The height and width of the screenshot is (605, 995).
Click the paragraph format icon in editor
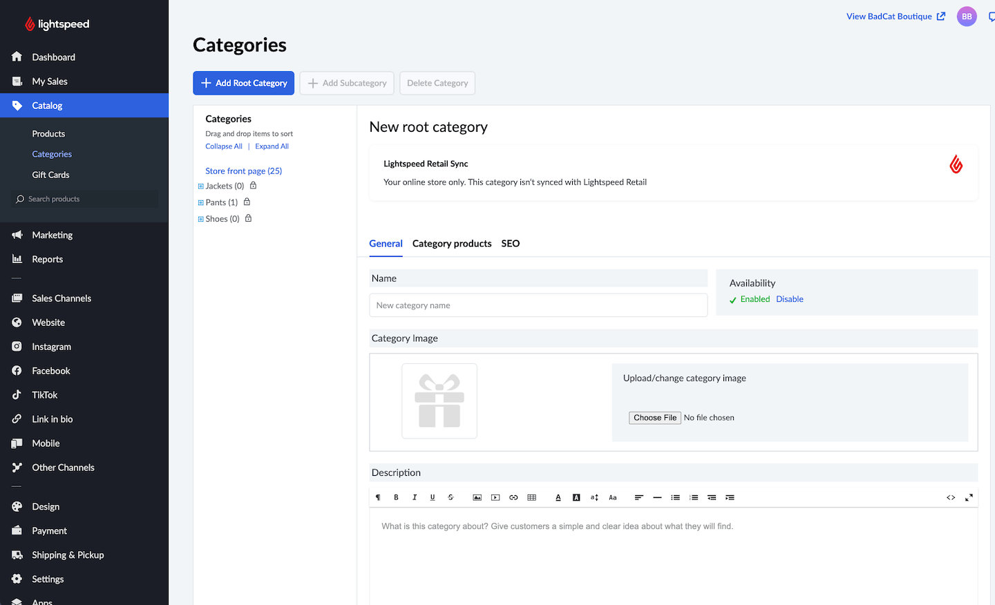point(378,497)
